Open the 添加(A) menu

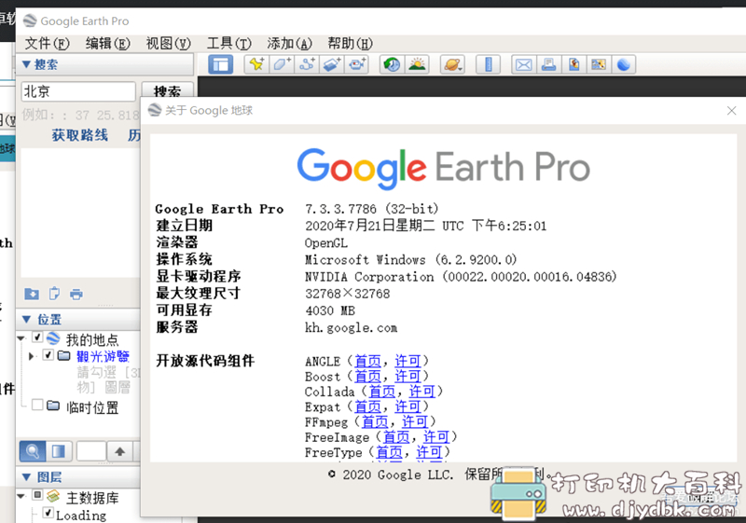point(289,44)
